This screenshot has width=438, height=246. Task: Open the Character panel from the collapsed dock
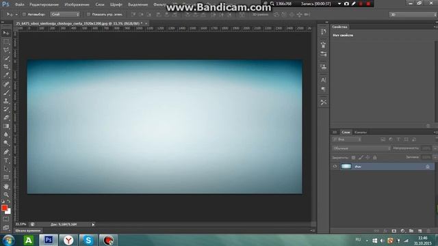tap(323, 80)
